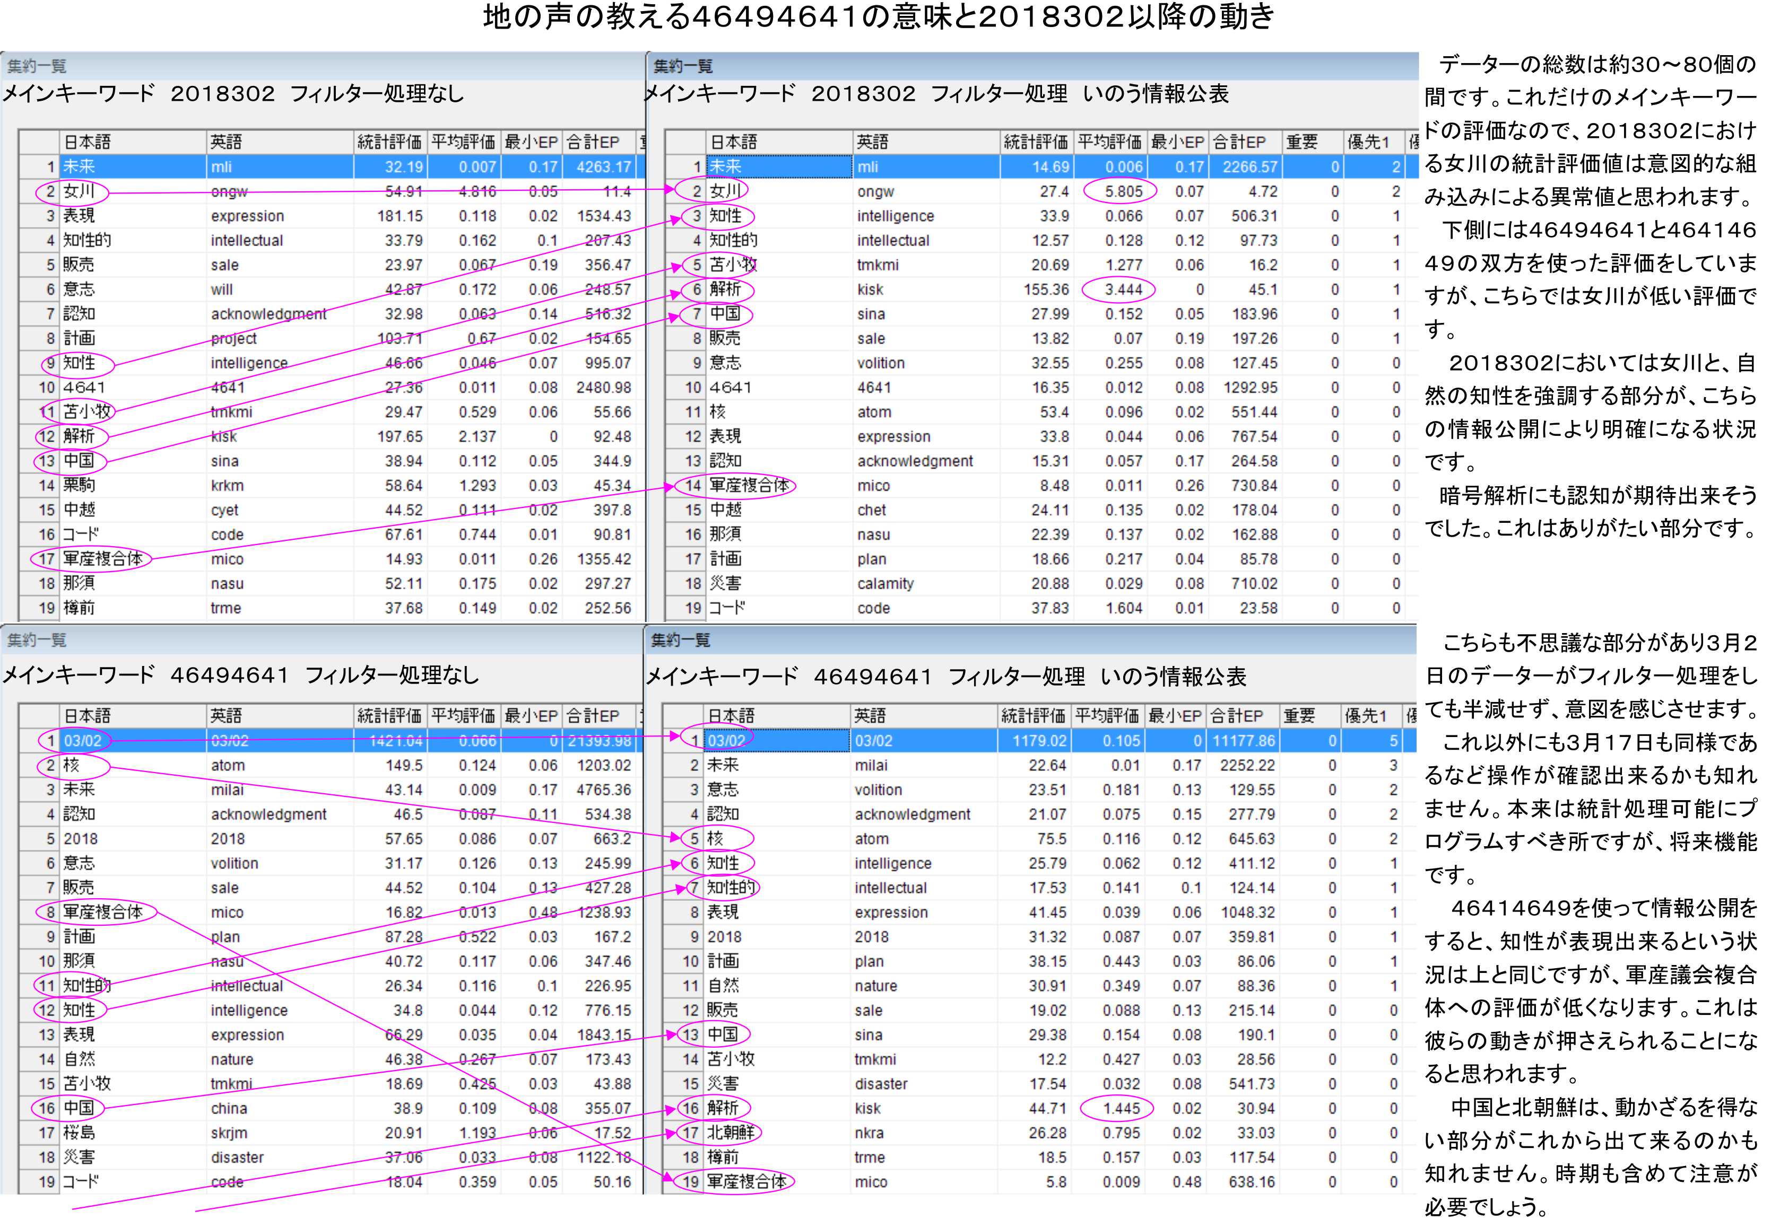Click 統計評価 header in top-left table
This screenshot has width=1771, height=1219.
(389, 142)
